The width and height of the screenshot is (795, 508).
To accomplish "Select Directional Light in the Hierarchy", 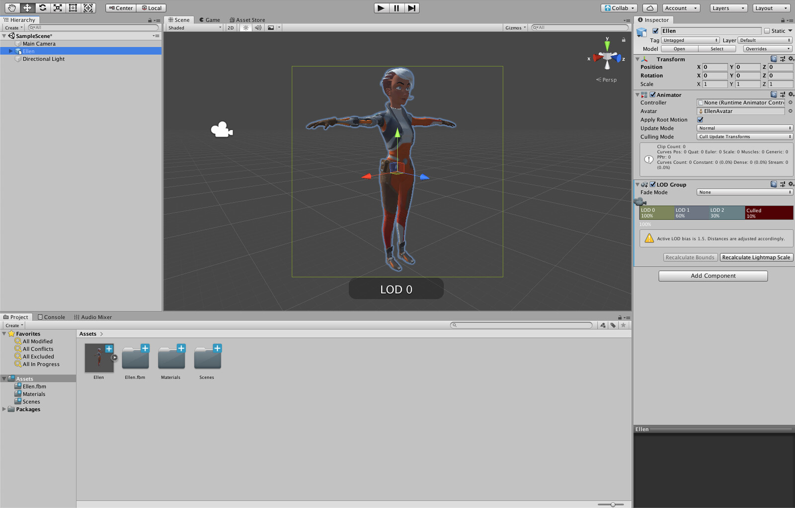I will (43, 59).
